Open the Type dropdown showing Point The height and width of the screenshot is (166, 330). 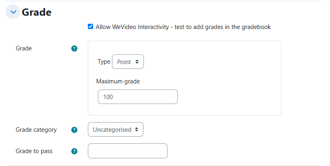click(128, 62)
